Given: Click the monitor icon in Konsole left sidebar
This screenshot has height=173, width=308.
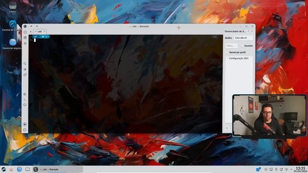Looking at the screenshot, I should 25,105.
